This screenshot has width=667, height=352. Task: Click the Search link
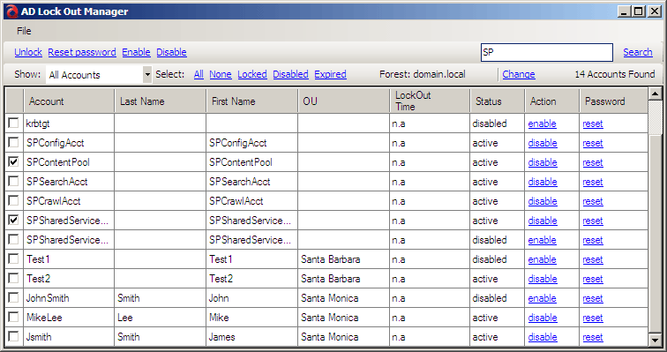(638, 52)
